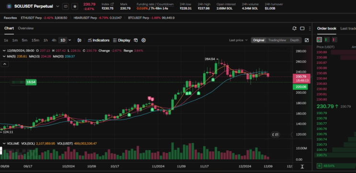
Task: Open the chart panel more options menu
Action: [x=310, y=29]
